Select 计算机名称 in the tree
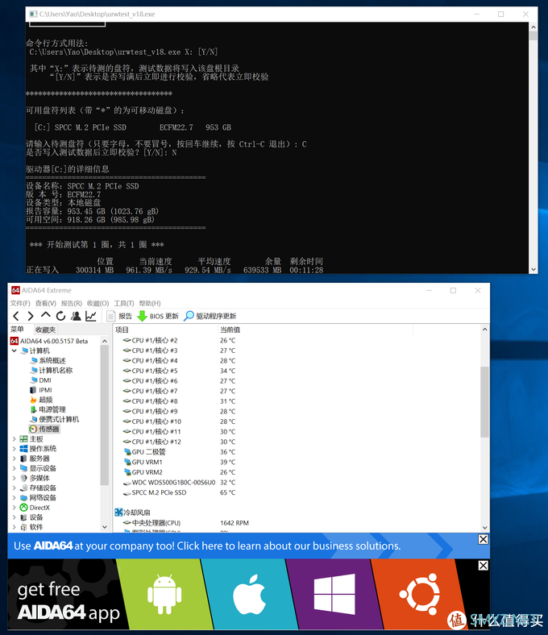The width and height of the screenshot is (548, 635). 56,370
